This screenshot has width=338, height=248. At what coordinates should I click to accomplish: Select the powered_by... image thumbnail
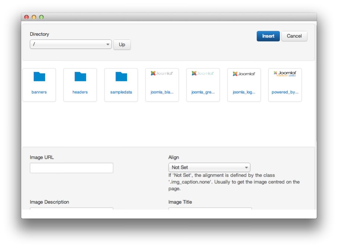coord(285,74)
